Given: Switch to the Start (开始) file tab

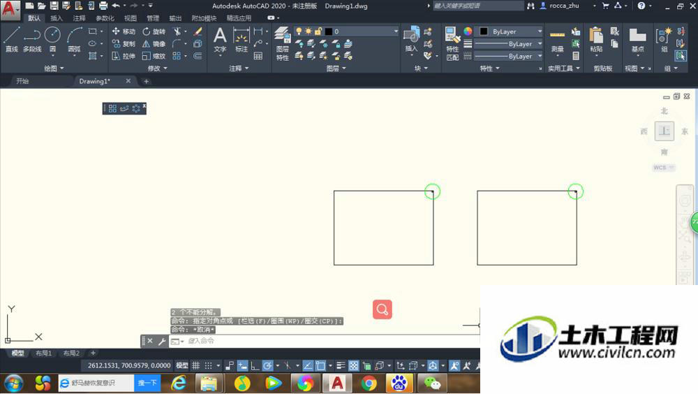Looking at the screenshot, I should pyautogui.click(x=22, y=81).
